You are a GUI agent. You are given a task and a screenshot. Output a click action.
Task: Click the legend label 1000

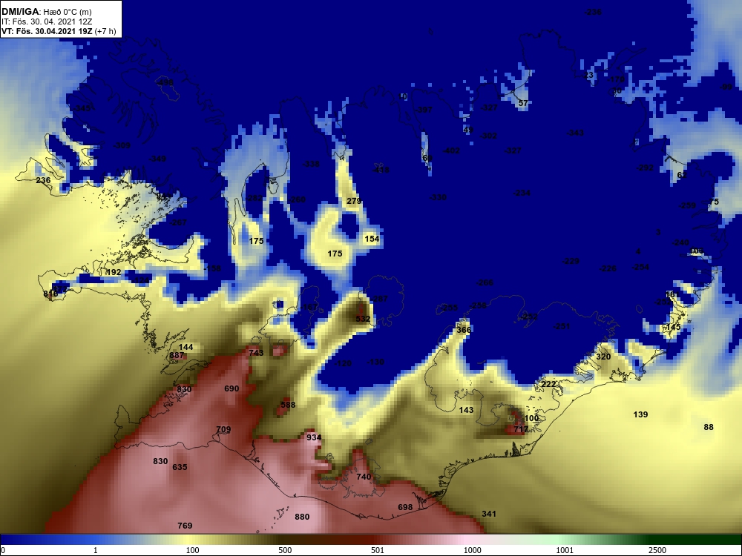pyautogui.click(x=472, y=550)
